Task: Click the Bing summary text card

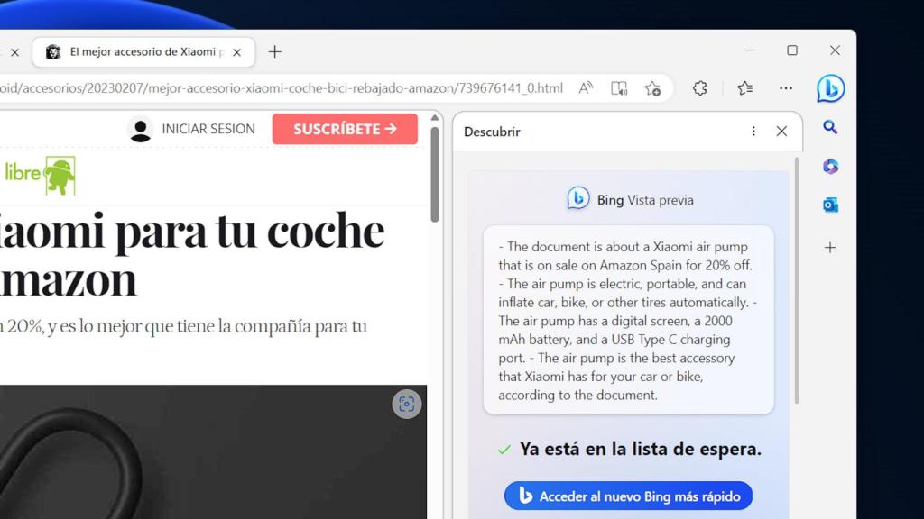Action: [x=628, y=320]
